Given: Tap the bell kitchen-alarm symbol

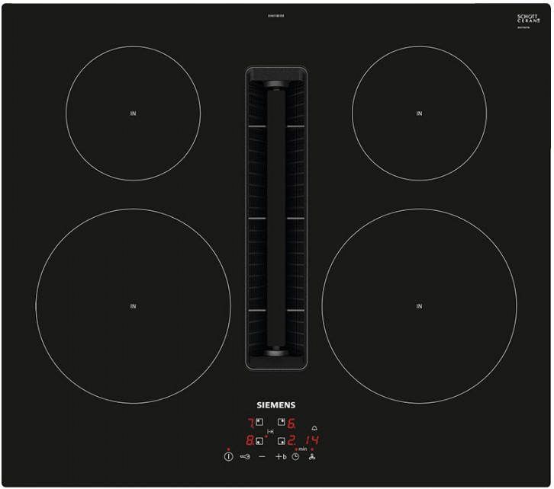Looking at the screenshot, I should (x=314, y=428).
